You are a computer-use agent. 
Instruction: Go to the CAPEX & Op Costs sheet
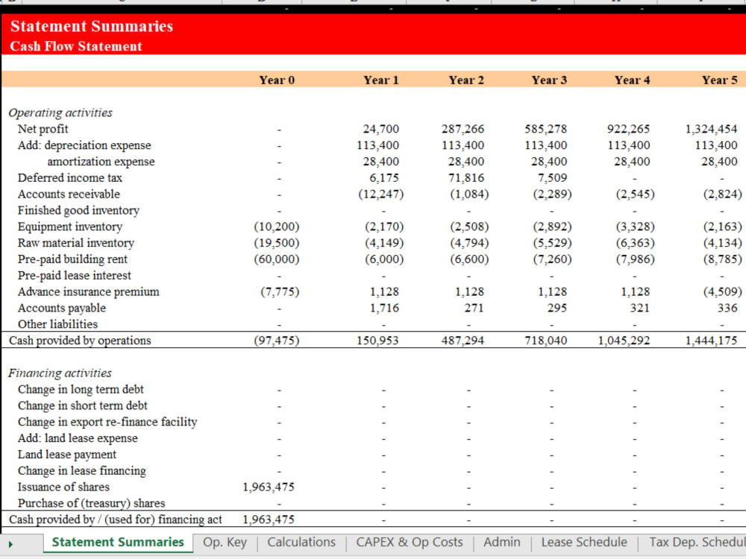(410, 542)
